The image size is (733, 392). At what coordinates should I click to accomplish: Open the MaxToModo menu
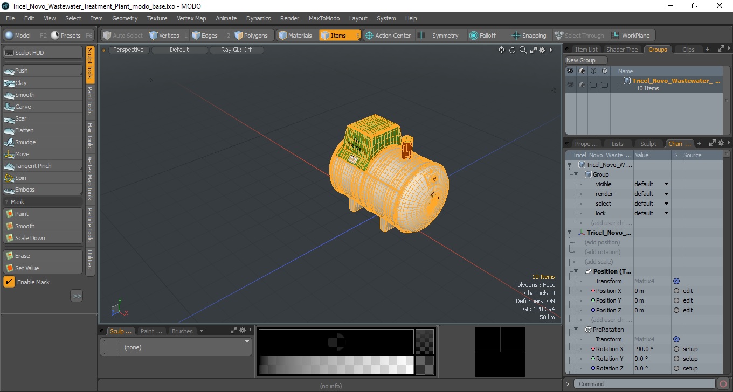point(324,18)
